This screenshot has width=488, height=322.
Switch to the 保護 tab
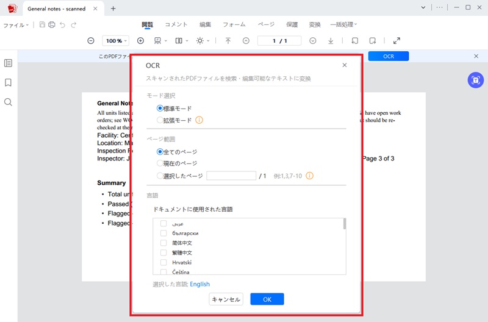pyautogui.click(x=292, y=24)
